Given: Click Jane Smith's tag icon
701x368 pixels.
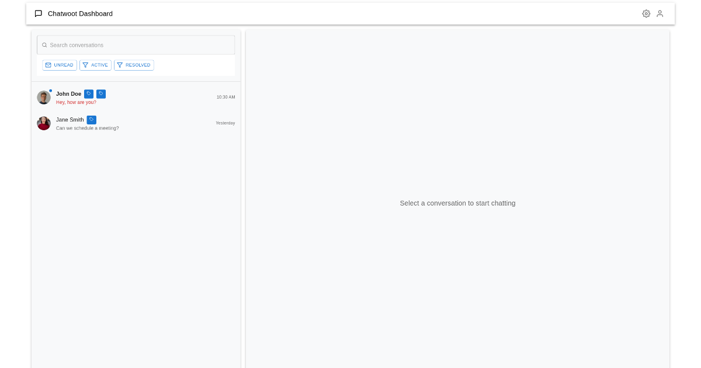Looking at the screenshot, I should 92,120.
